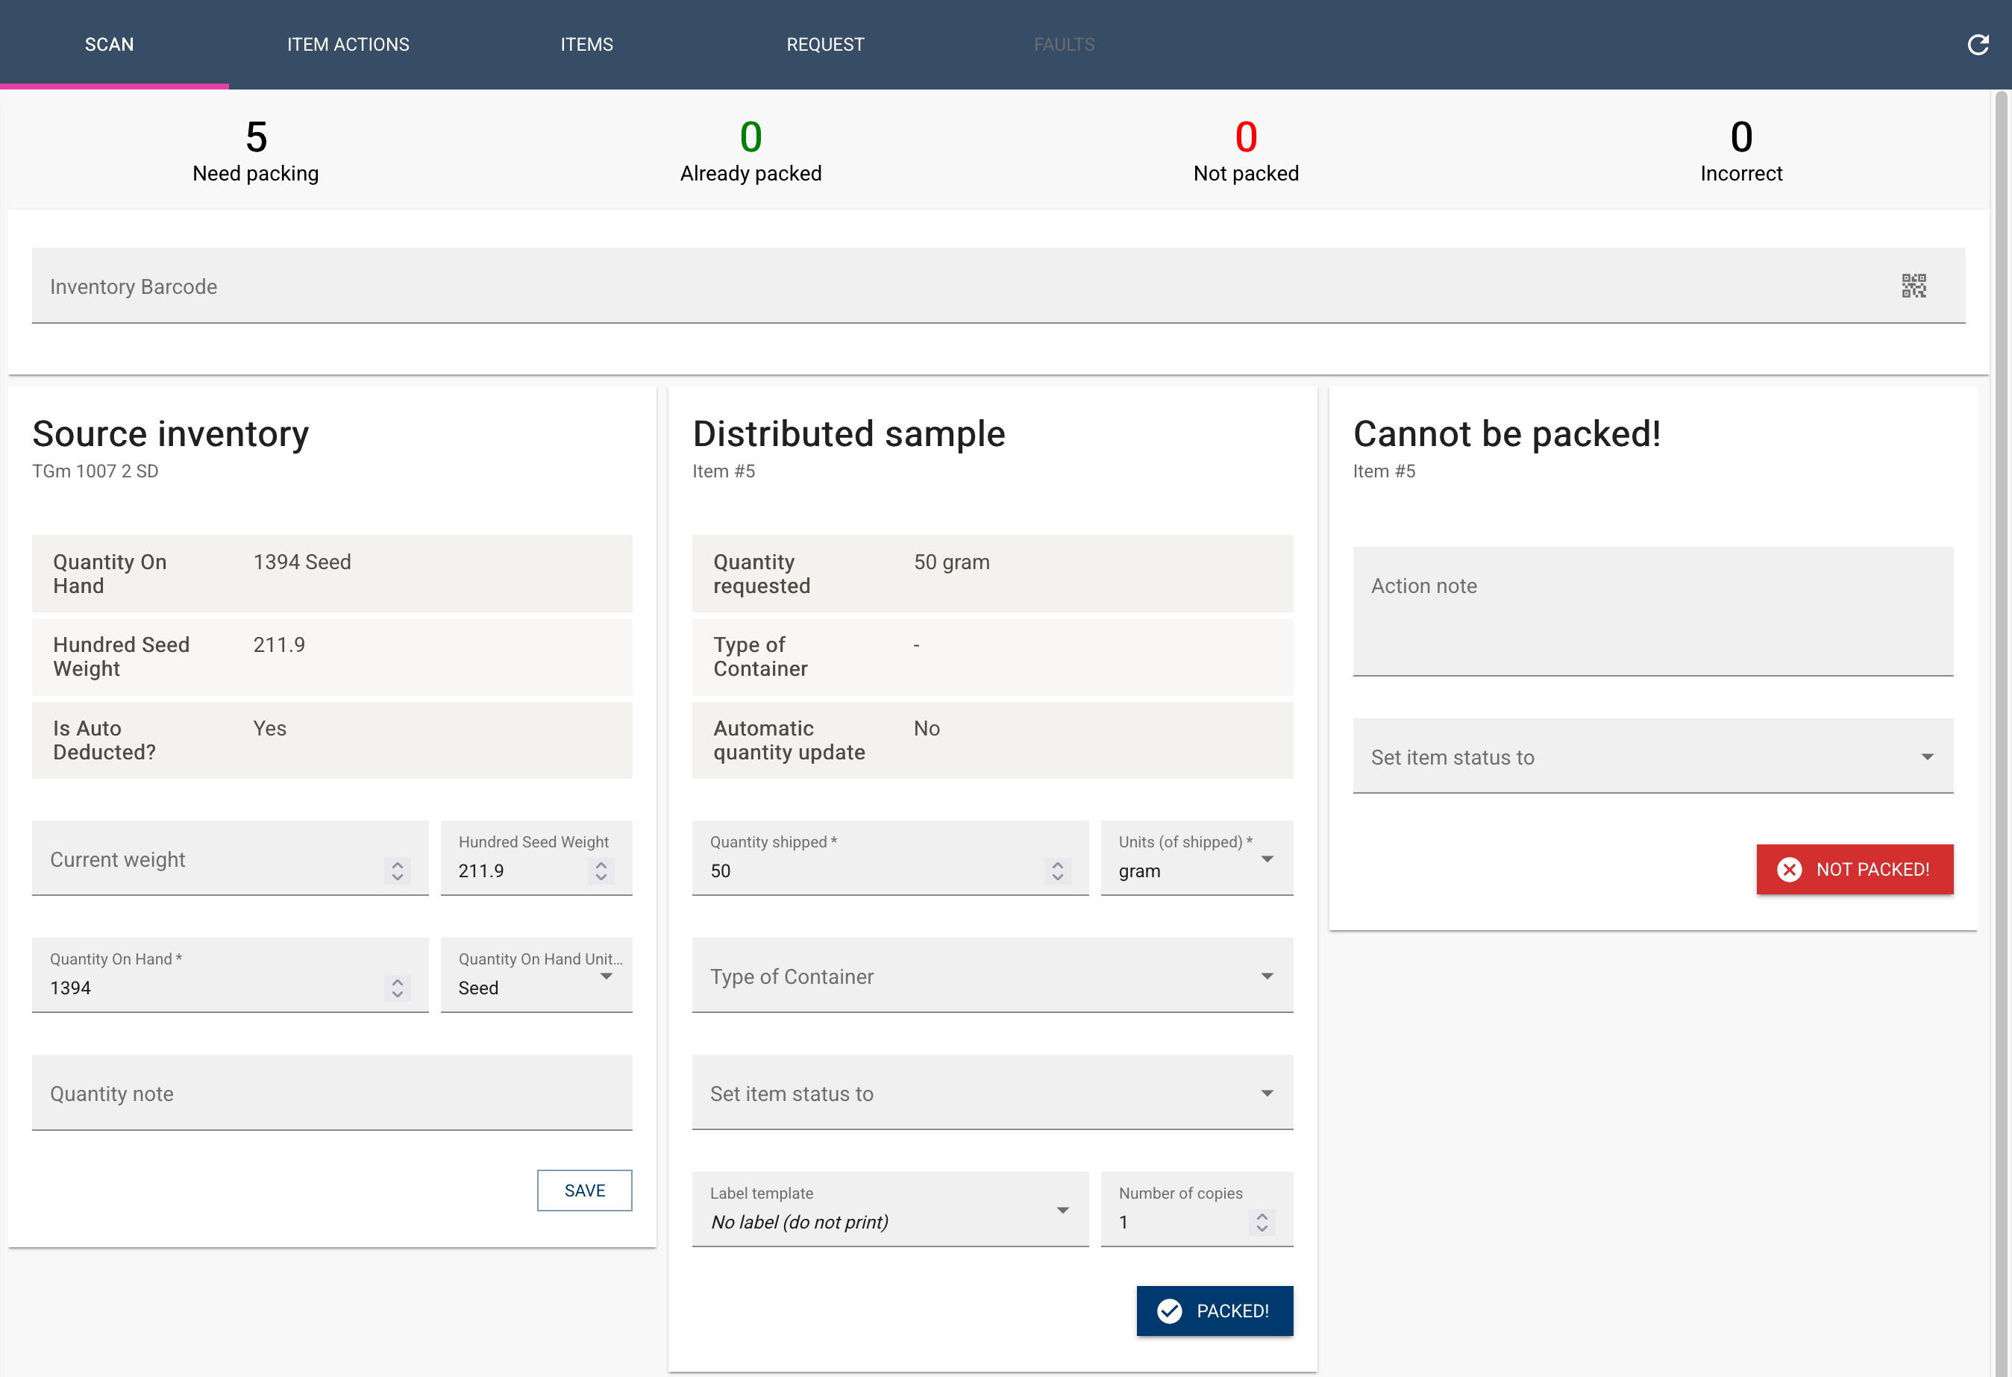Viewport: 2012px width, 1377px height.
Task: Open the Label template dropdown
Action: tap(890, 1209)
